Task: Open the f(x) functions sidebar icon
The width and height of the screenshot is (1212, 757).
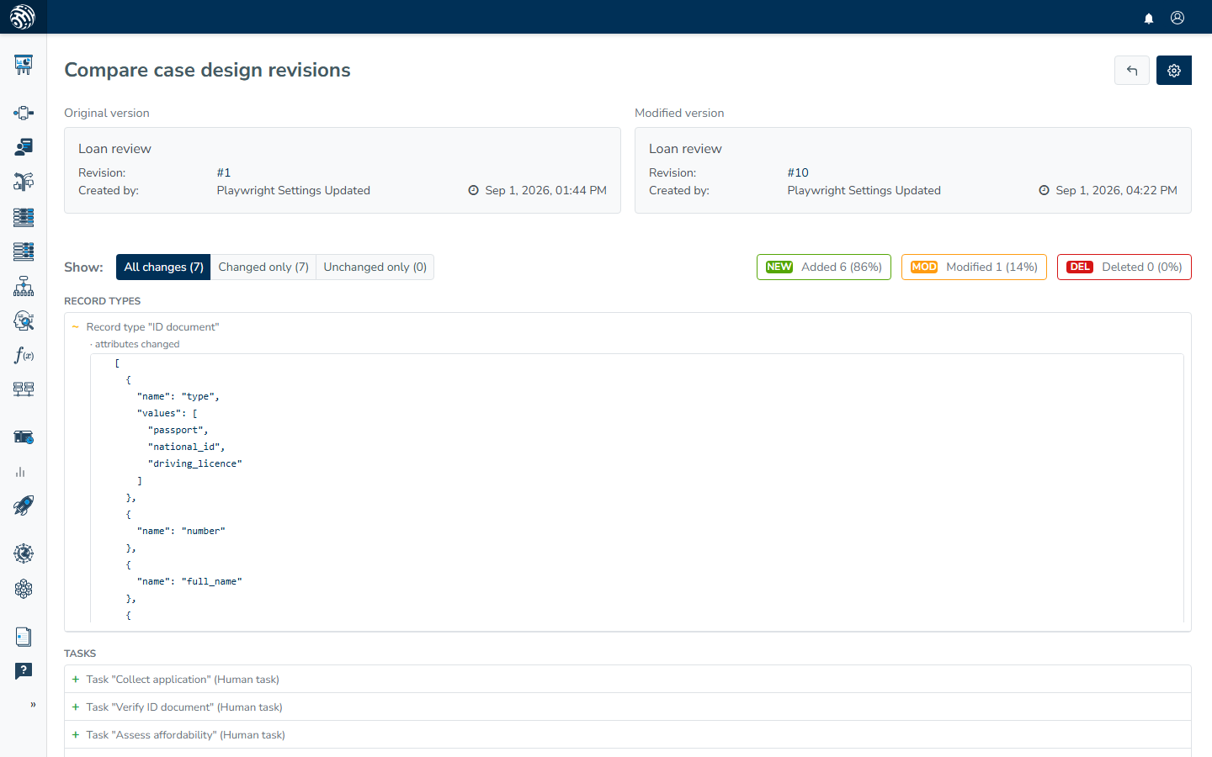Action: [x=24, y=355]
